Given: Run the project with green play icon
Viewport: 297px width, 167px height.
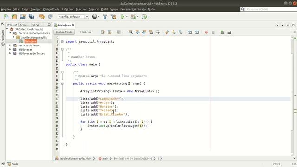Looking at the screenshot, I should tap(123, 17).
